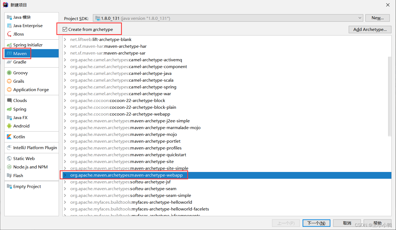
Task: Pick Empty Project in the sidebar
Action: pyautogui.click(x=31, y=186)
